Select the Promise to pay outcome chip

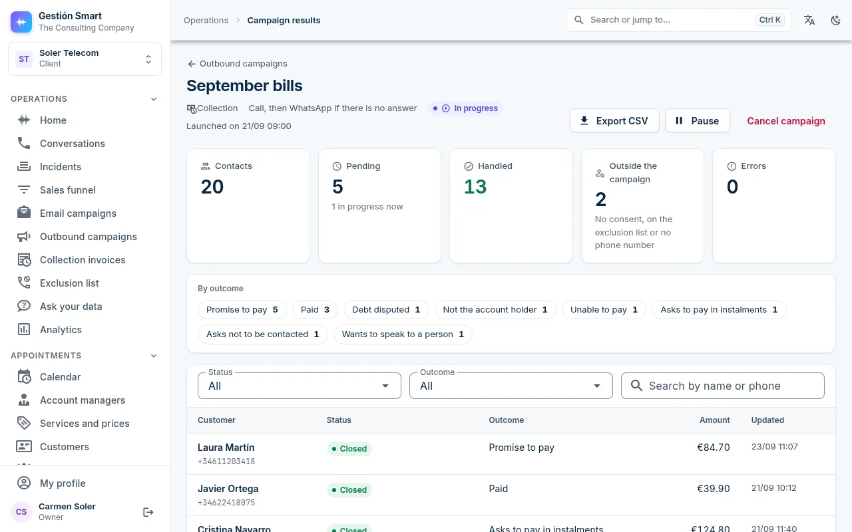tap(242, 310)
